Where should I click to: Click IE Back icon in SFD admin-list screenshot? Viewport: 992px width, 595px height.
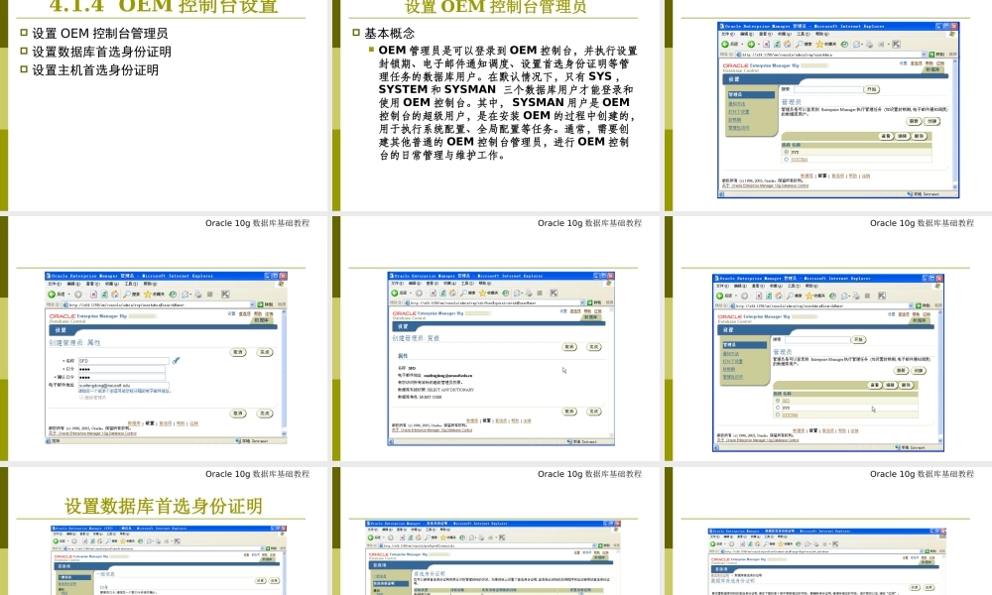pos(719,296)
